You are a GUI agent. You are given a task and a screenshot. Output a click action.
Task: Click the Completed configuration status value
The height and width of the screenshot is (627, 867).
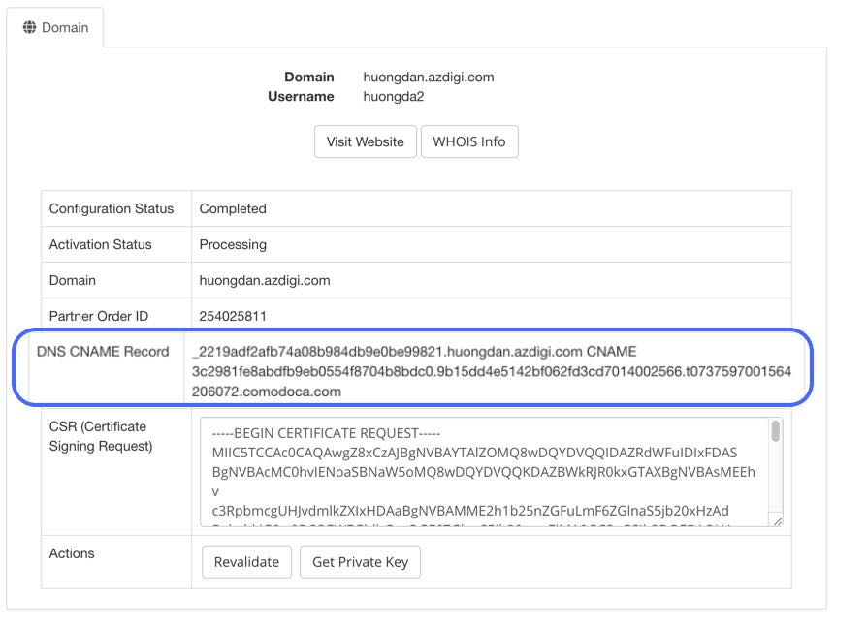[x=233, y=208]
